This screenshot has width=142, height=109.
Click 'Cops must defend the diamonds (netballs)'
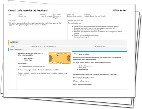pos(31,66)
